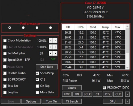Open the Limits window
Screen dimensions: 133x106
pos(72,88)
